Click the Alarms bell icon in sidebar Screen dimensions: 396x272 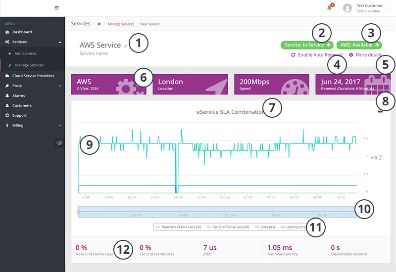tap(7, 95)
